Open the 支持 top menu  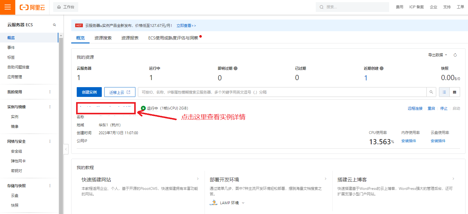[x=447, y=7]
